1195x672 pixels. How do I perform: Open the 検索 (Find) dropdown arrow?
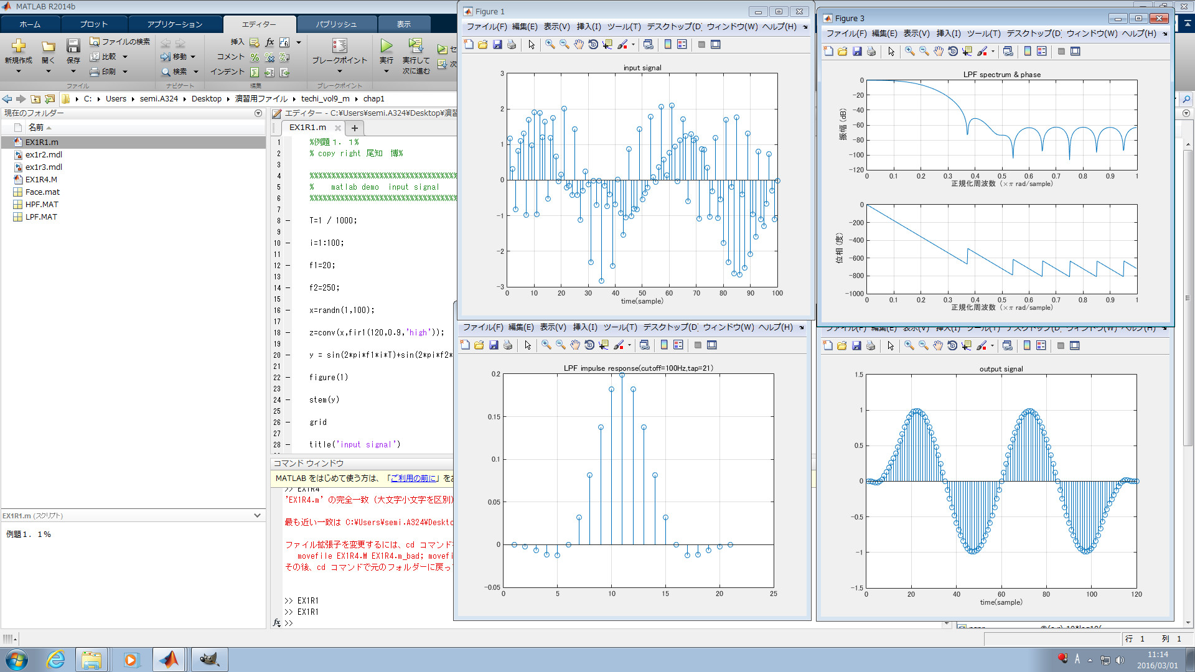click(195, 72)
